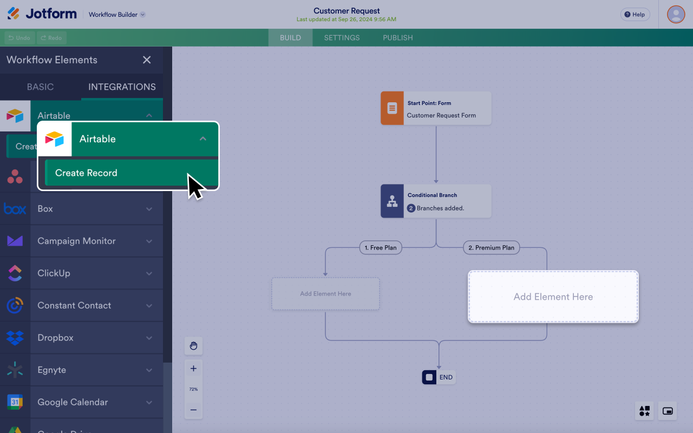Zoom in with the plus button
This screenshot has height=433, width=693.
click(x=193, y=369)
